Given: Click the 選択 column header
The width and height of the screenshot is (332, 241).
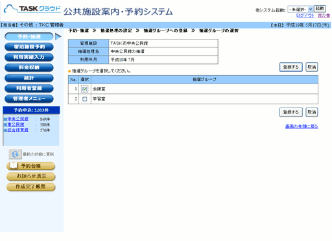Looking at the screenshot, I should click(85, 80).
